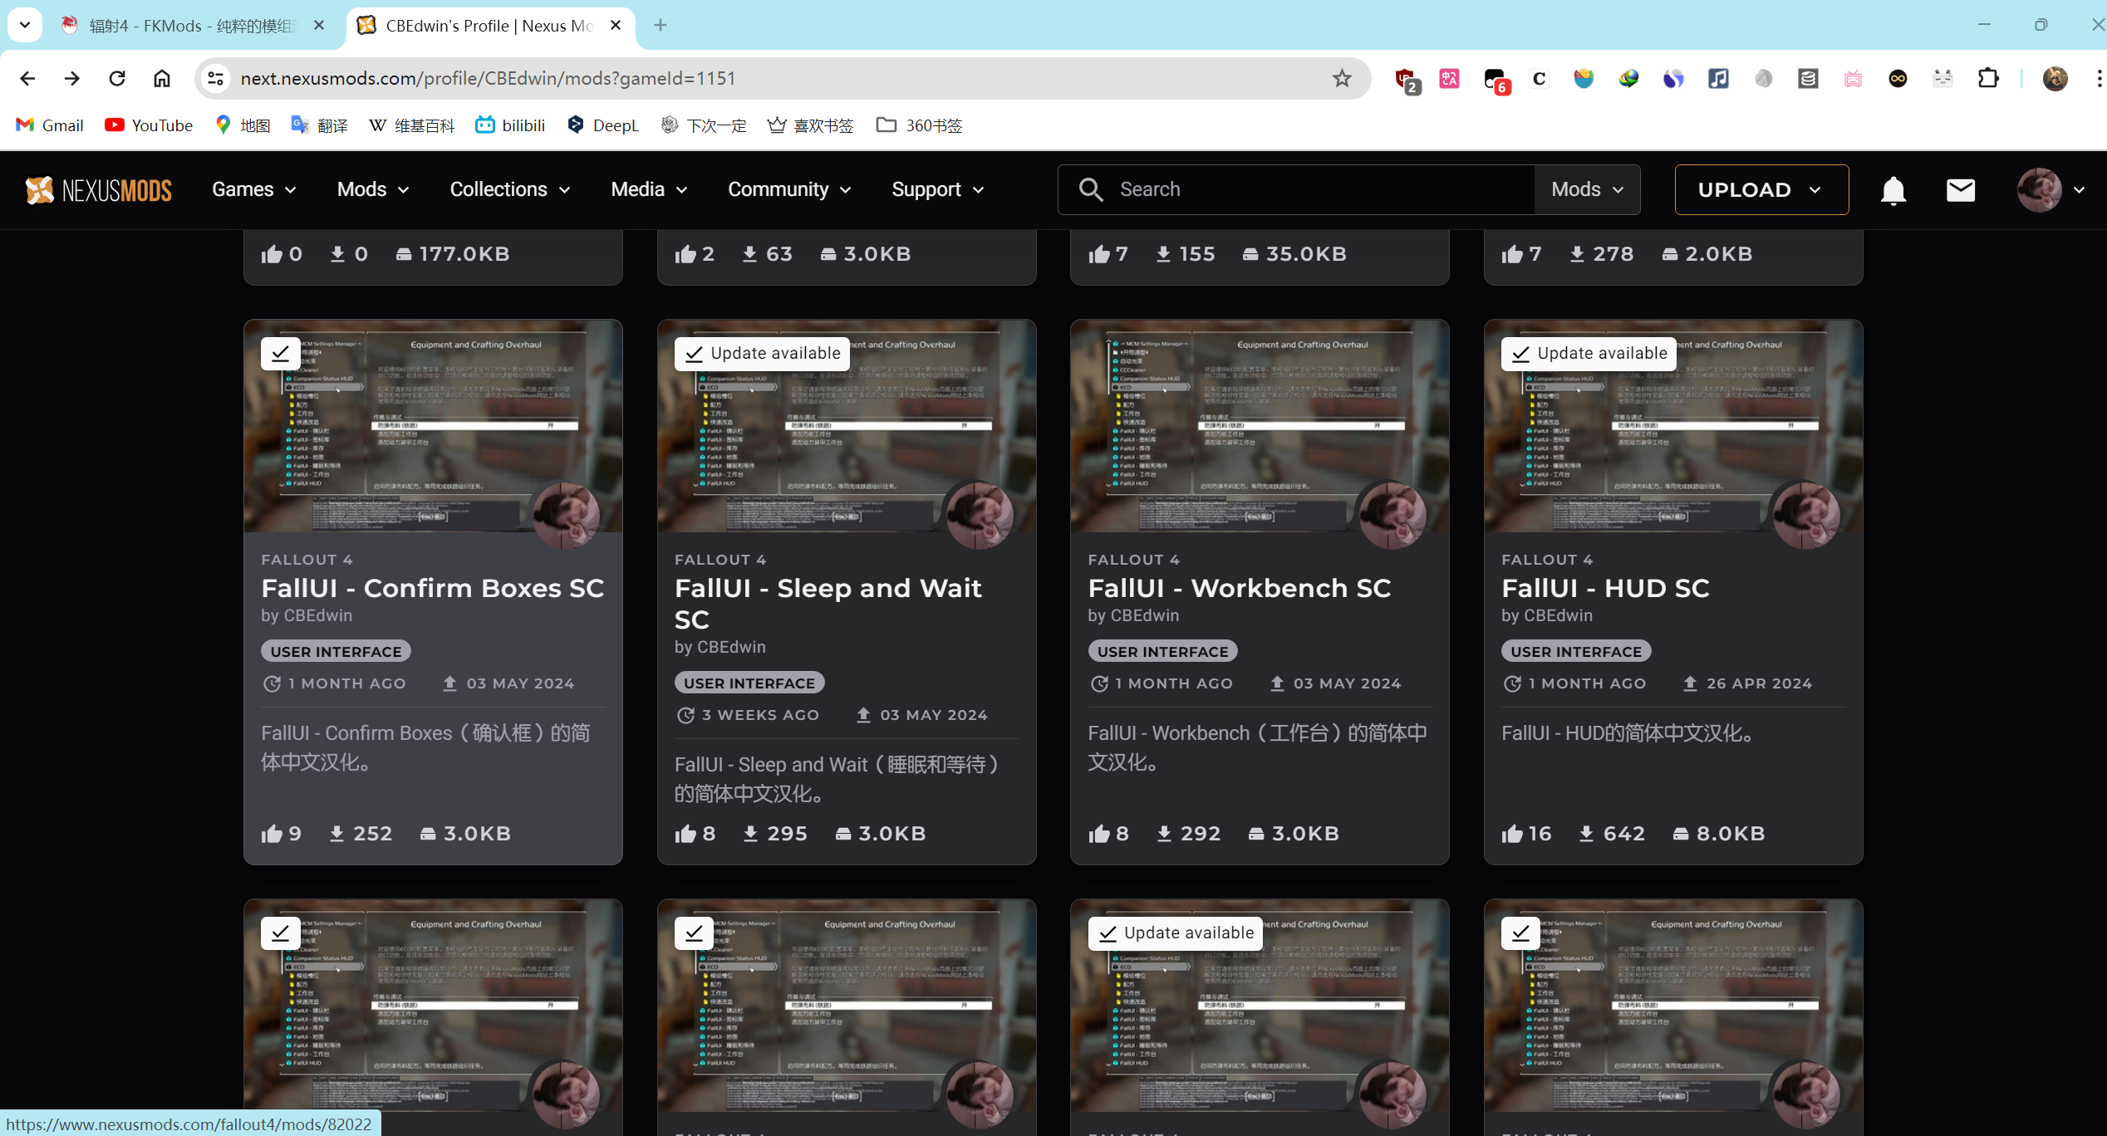Click the endorse thumbs-up on FallUI - HUD SC
The image size is (2107, 1136).
(1512, 834)
